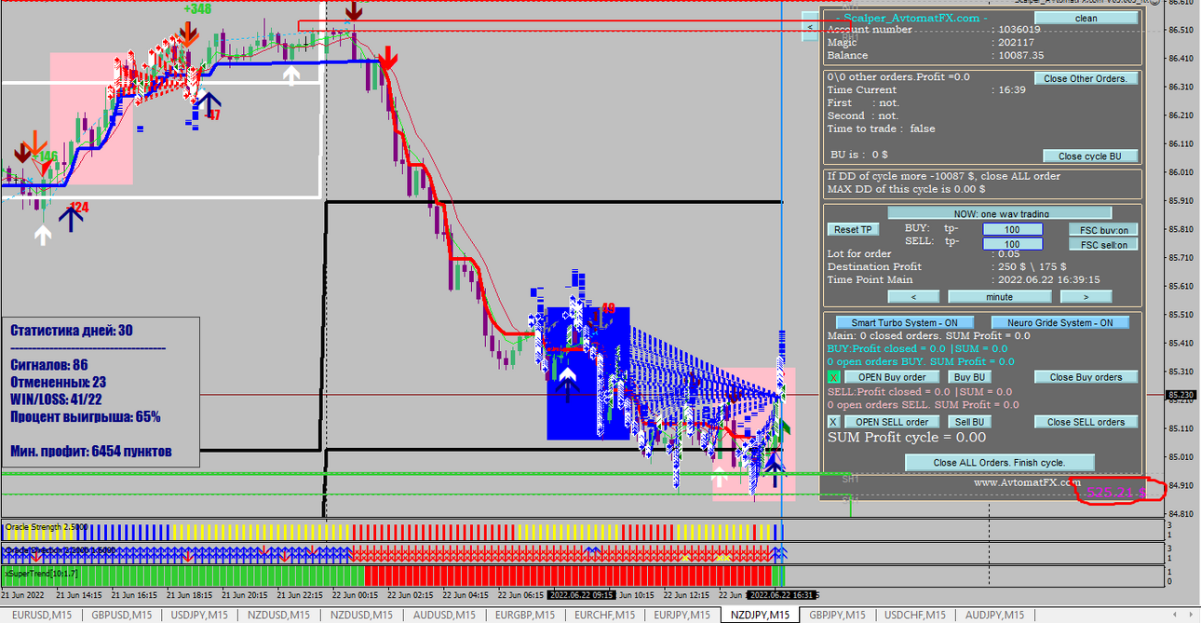Click the 'Buy BU' button
Screen dimensions: 1201x623
click(x=968, y=377)
